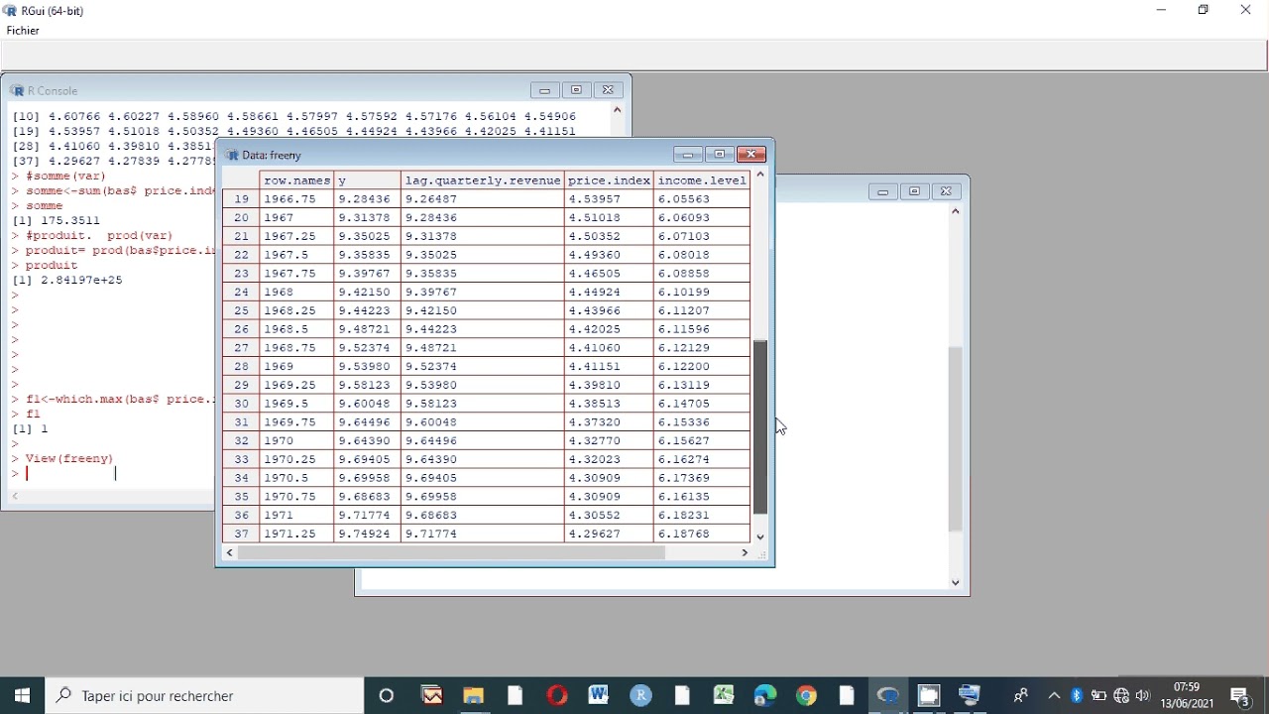The image size is (1269, 714).
Task: Open Opera browser from taskbar
Action: [557, 696]
